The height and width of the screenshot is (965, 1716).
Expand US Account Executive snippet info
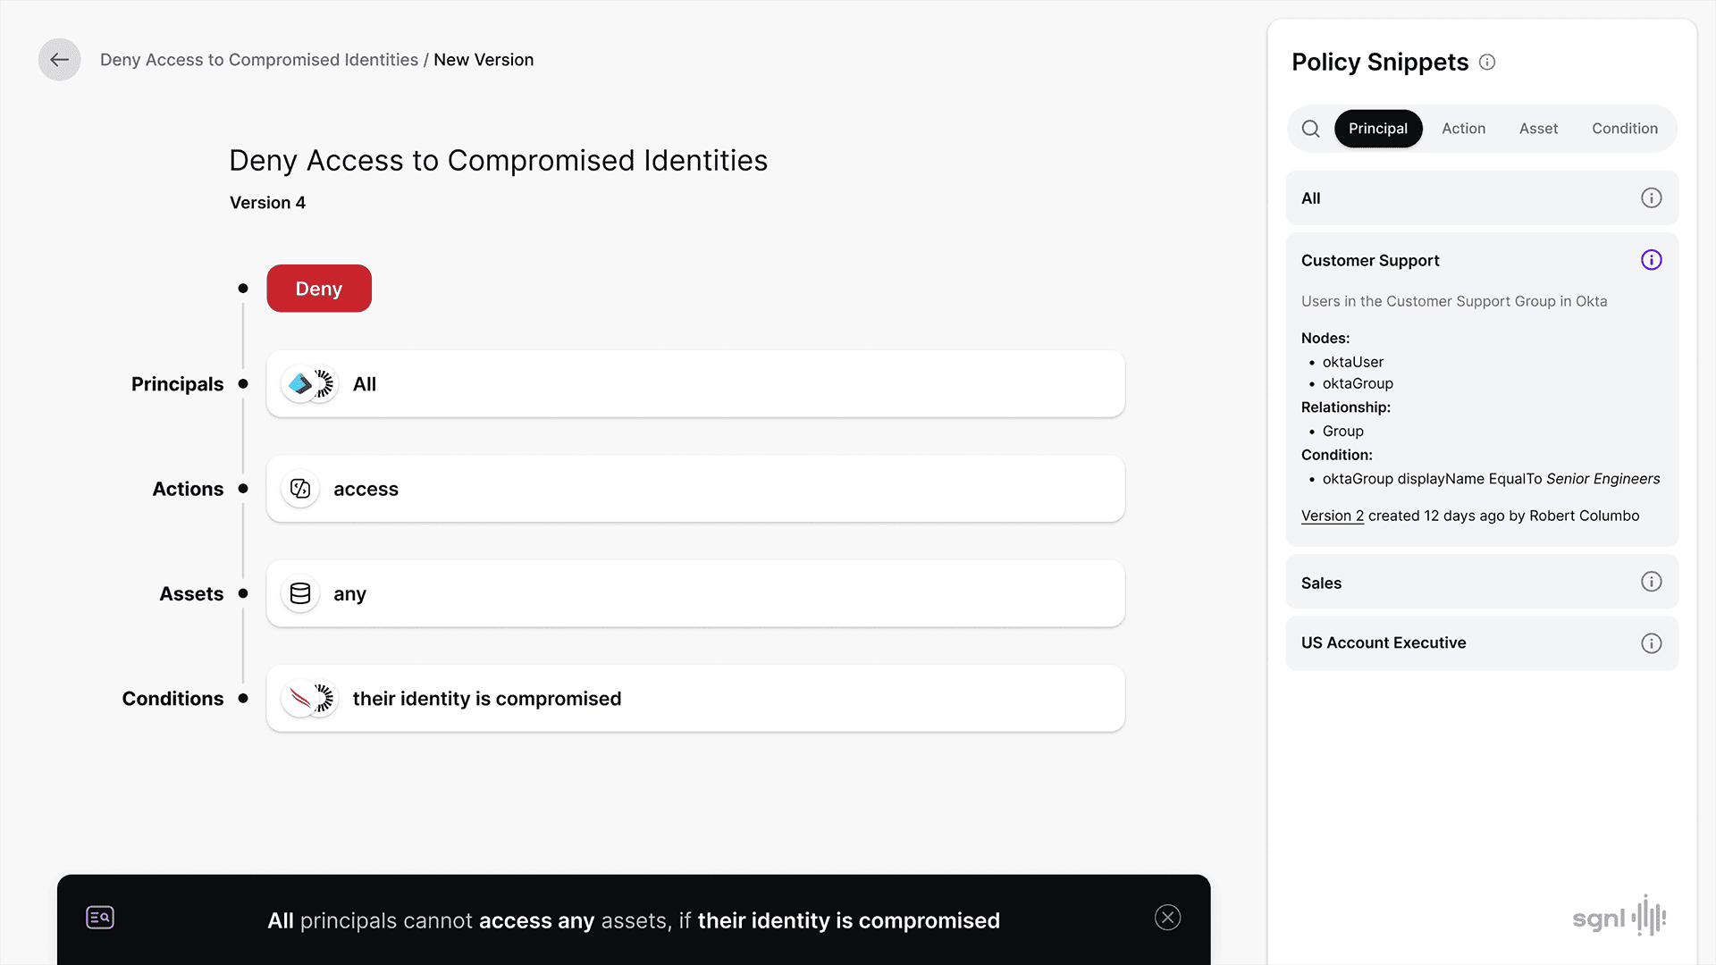[x=1651, y=643]
